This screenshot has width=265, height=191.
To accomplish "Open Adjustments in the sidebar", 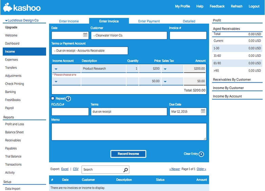I will 13,76.
